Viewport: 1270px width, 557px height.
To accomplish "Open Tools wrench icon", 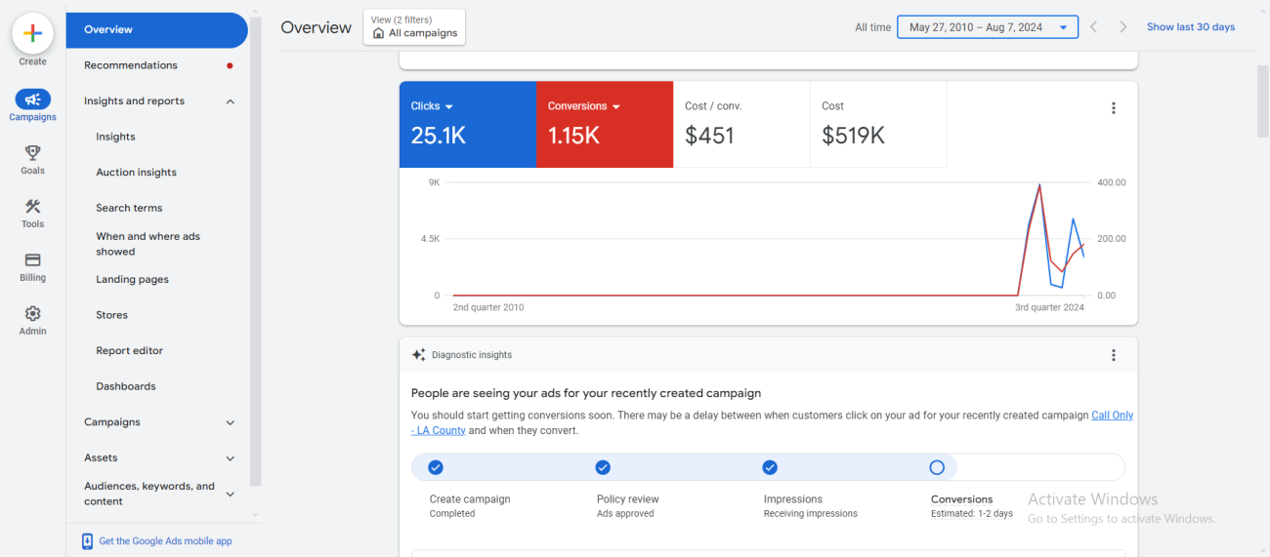I will (32, 207).
